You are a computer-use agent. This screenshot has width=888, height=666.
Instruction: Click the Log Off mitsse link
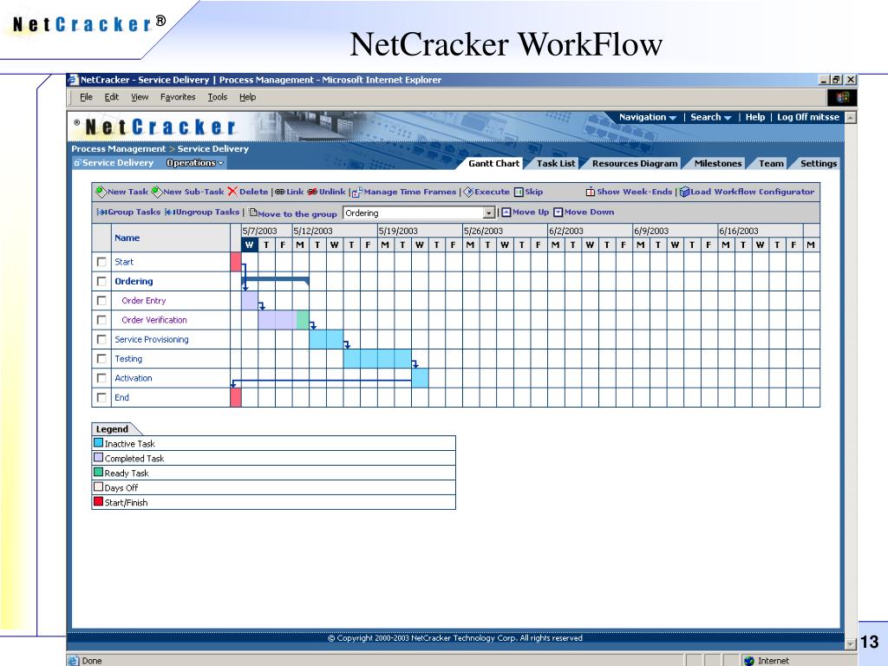coord(807,117)
